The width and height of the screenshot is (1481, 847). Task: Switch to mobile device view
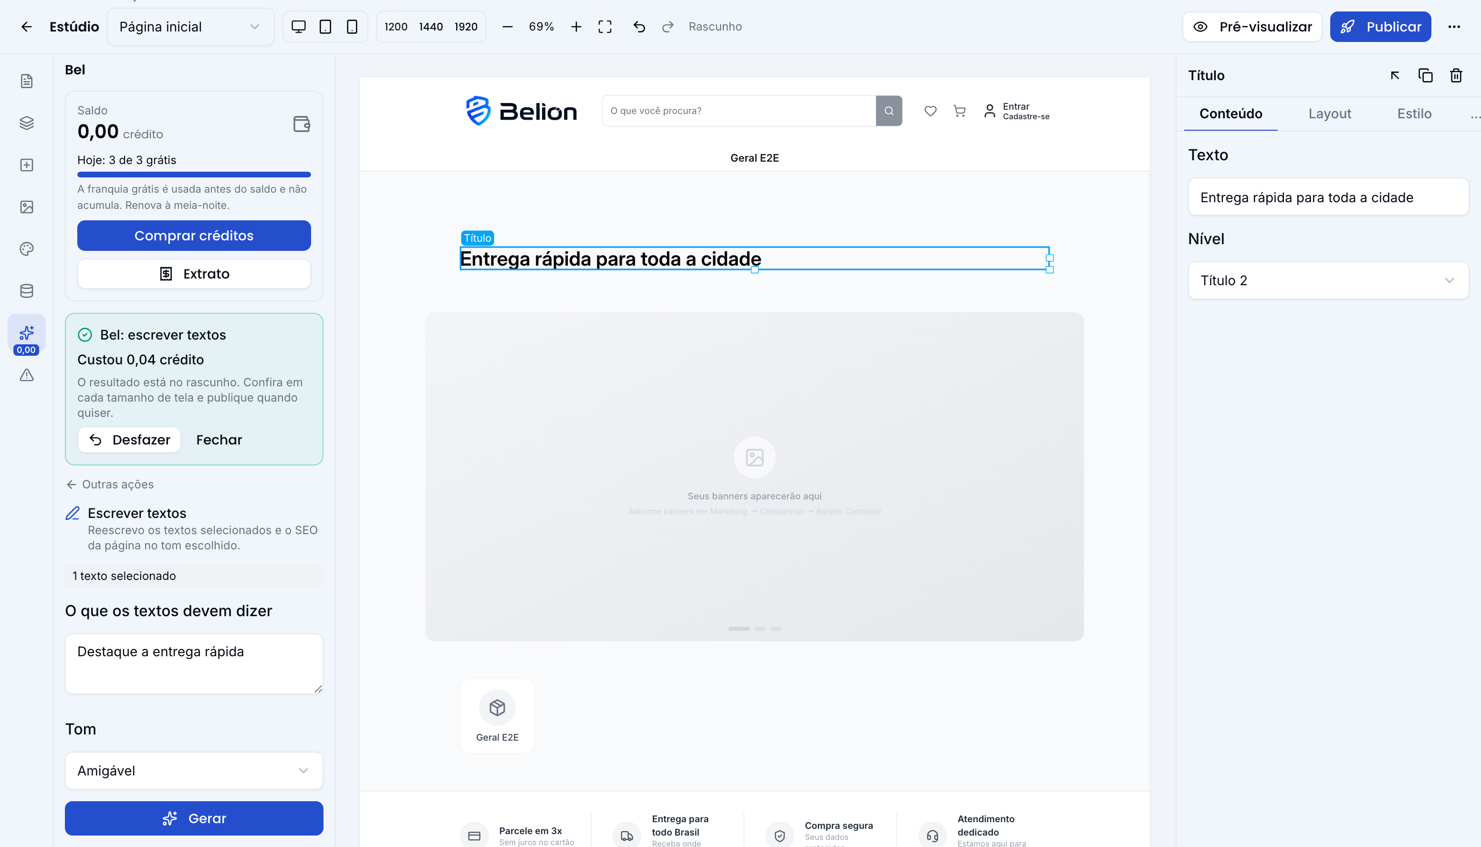pos(352,27)
